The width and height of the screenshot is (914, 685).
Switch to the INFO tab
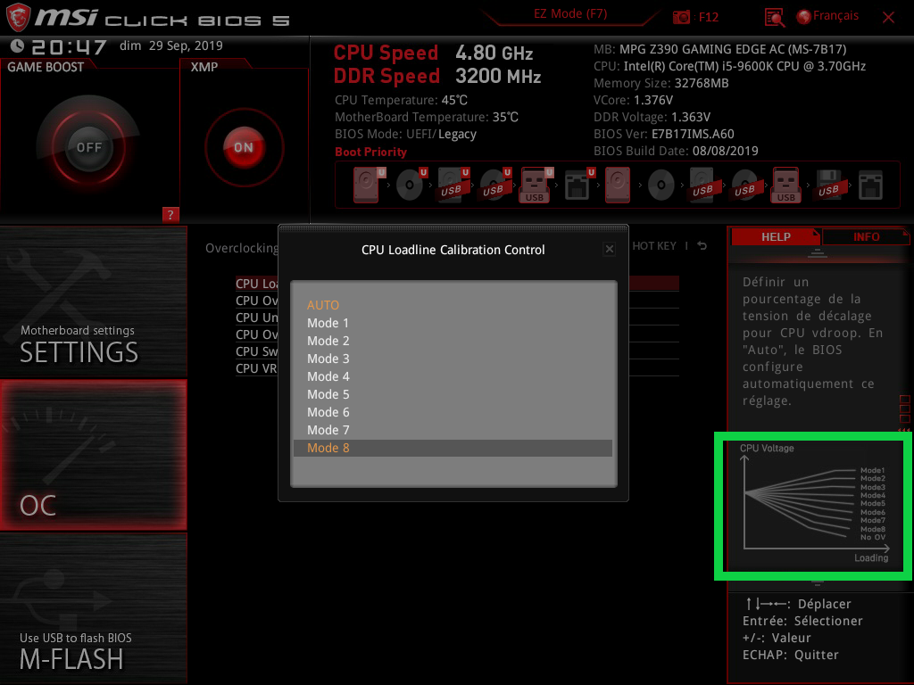(866, 237)
